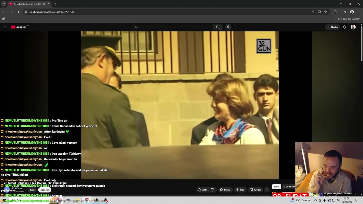Open the Windows notification center
This screenshot has width=363, height=204.
coord(357,200)
